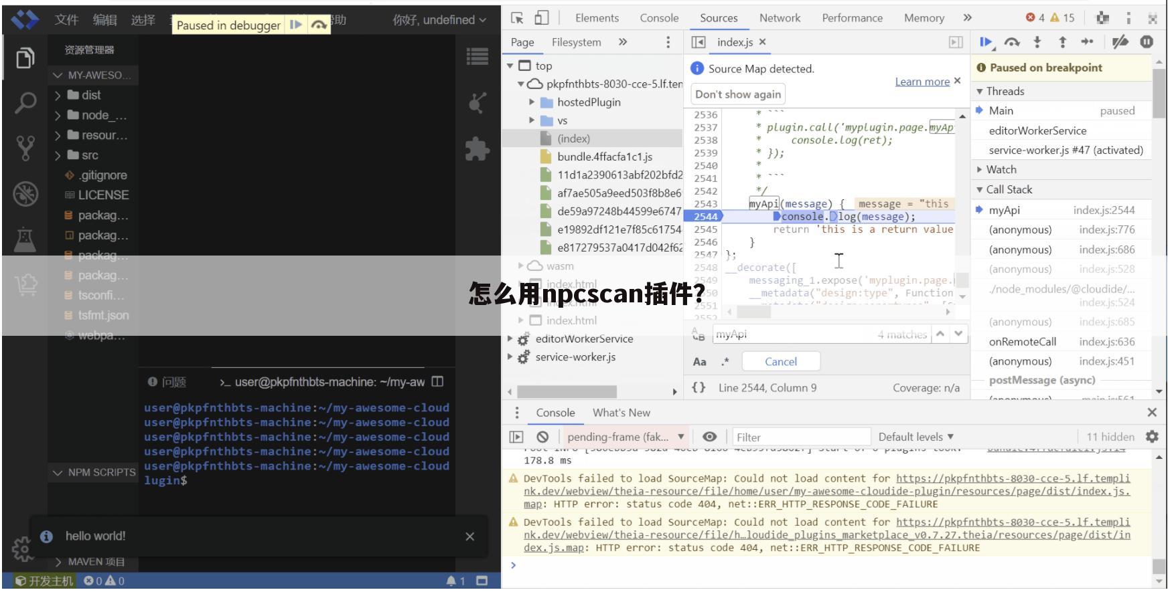
Task: Step over from Paused in debugger overlay
Action: [x=319, y=25]
